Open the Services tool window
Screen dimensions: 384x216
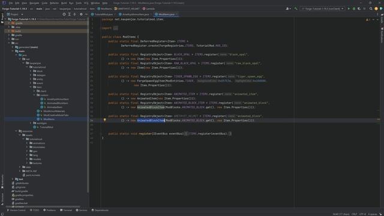coord(82,210)
